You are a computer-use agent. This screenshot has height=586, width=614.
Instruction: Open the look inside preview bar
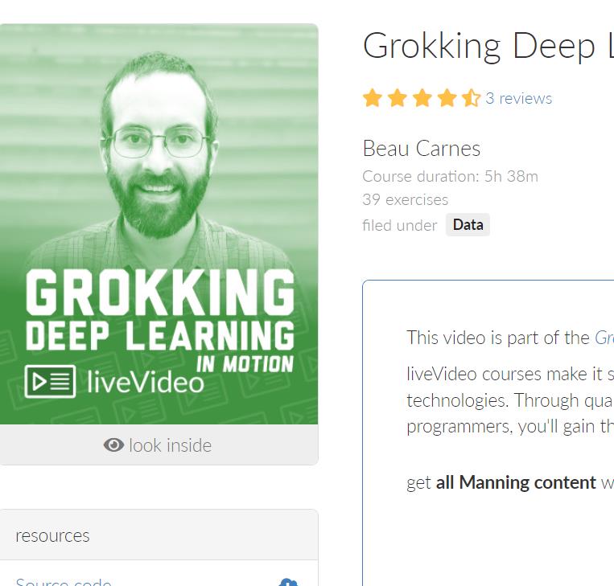159,445
